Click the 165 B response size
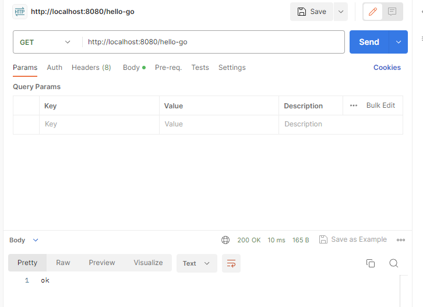The image size is (423, 307). point(301,240)
